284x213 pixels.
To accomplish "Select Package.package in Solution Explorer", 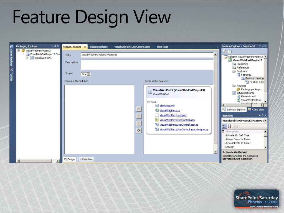I will [250, 89].
